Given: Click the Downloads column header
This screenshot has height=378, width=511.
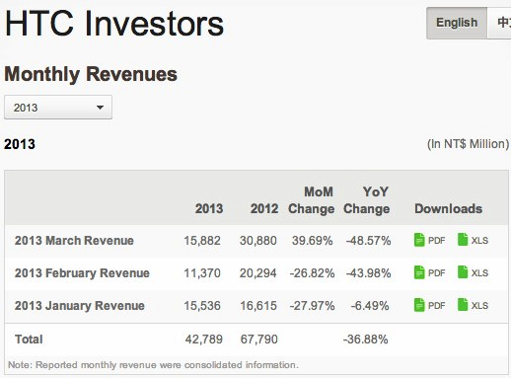Looking at the screenshot, I should [449, 209].
